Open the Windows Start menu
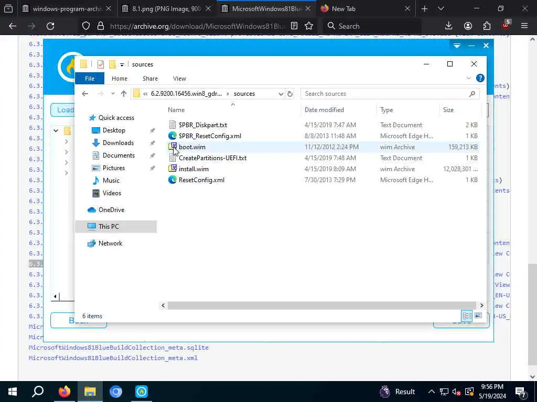The image size is (537, 402). click(13, 392)
